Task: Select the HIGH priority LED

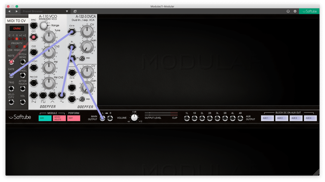Action: [17, 47]
